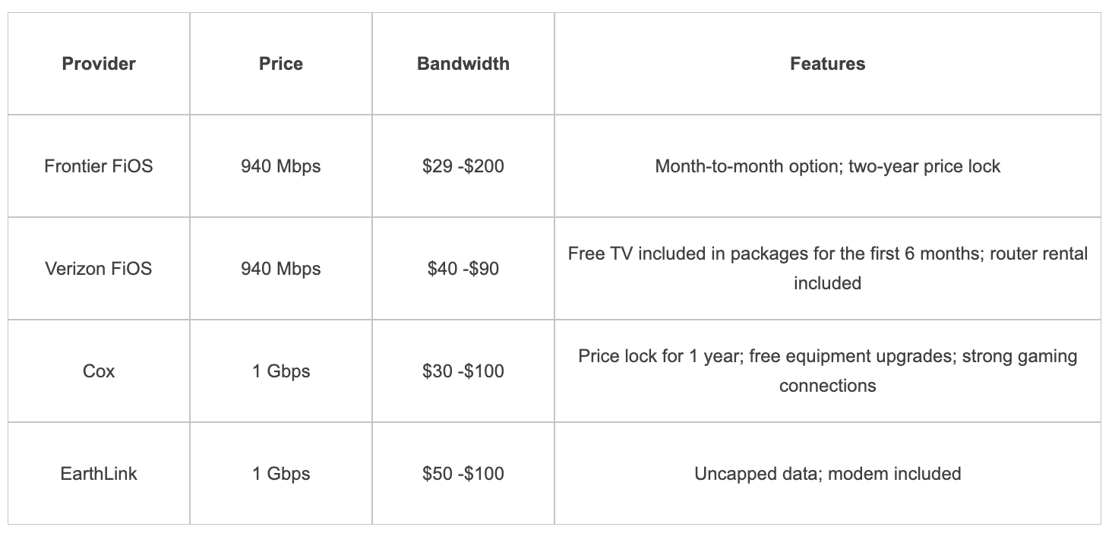1112x533 pixels.
Task: Select the EarthLink provider cell
Action: [x=99, y=473]
